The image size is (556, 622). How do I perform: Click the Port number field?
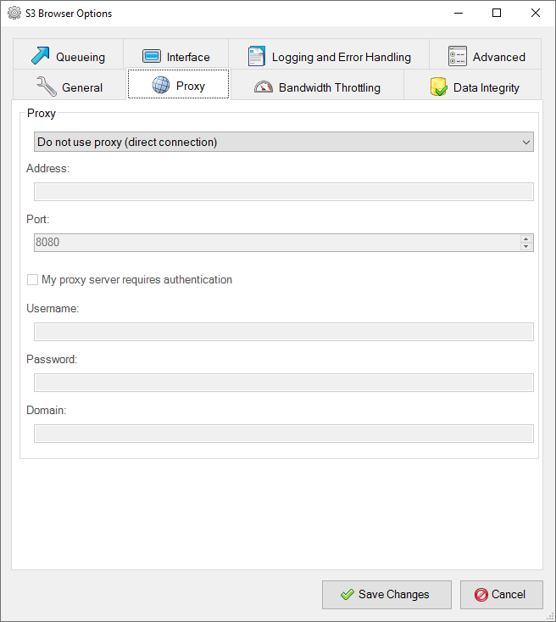pyautogui.click(x=277, y=243)
